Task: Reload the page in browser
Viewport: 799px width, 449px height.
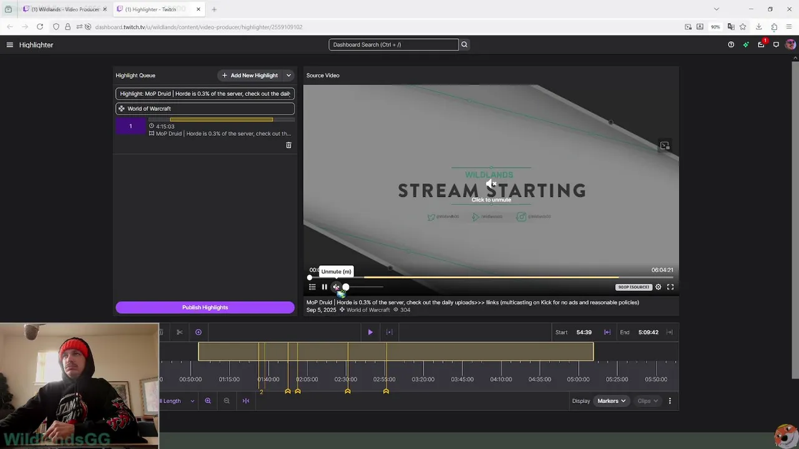Action: pos(40,27)
